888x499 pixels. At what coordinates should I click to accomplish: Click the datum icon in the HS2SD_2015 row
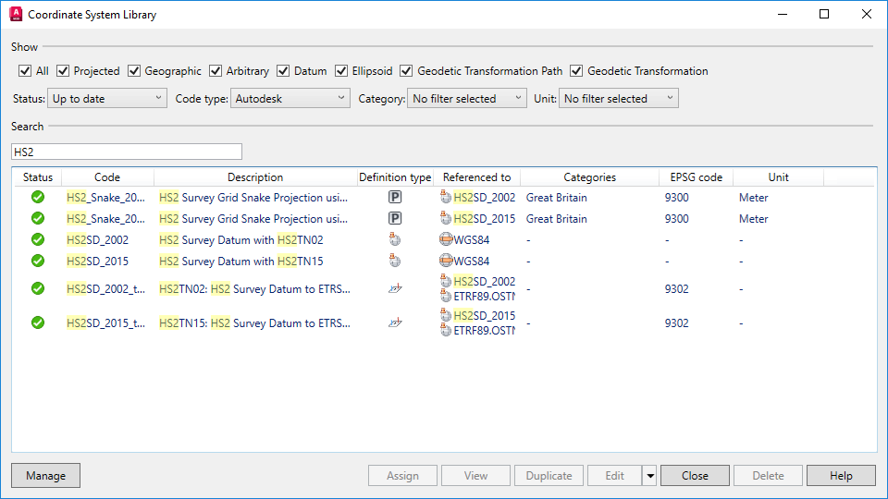coord(395,261)
